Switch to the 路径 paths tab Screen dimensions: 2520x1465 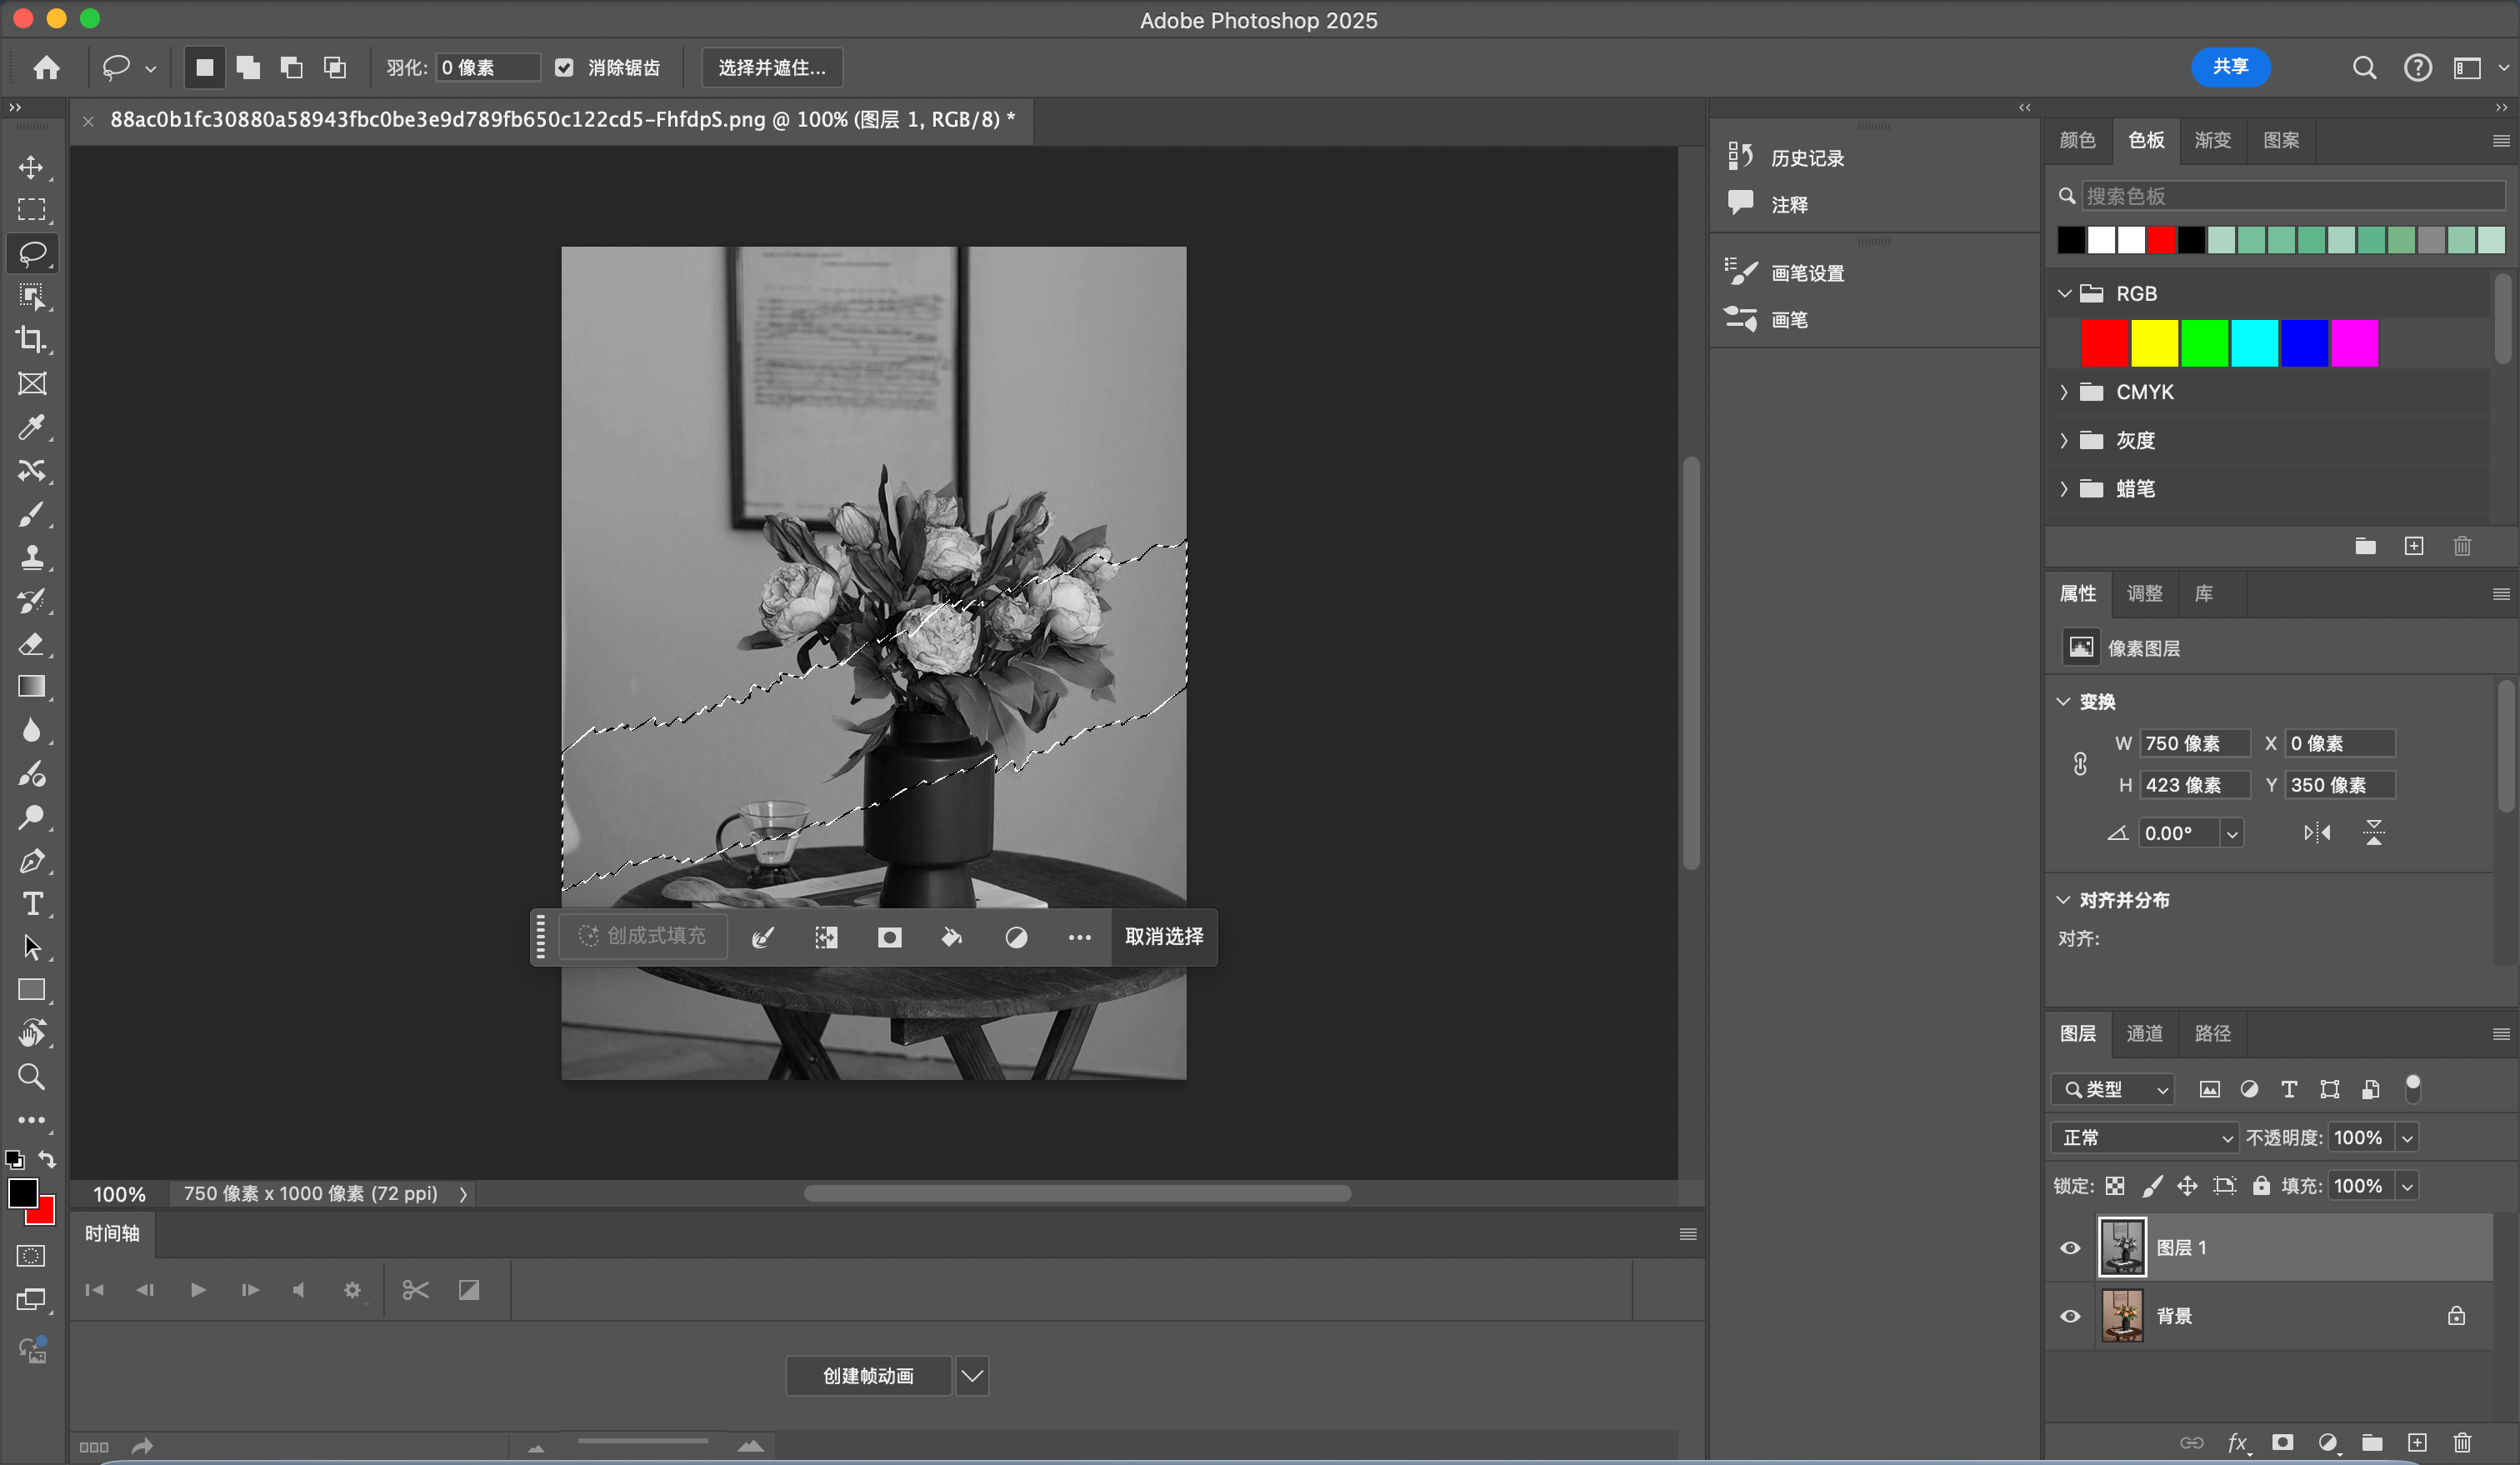tap(2213, 1033)
